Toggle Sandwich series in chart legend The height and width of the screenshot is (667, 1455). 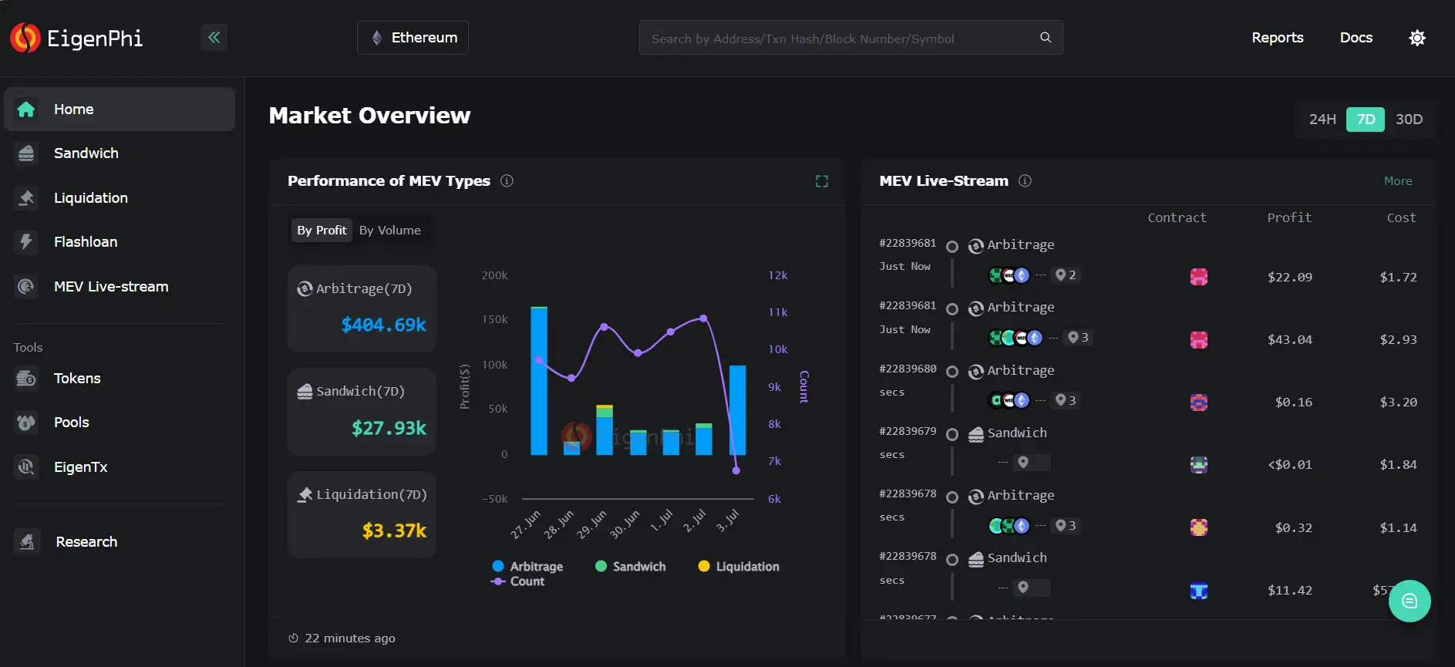point(630,567)
